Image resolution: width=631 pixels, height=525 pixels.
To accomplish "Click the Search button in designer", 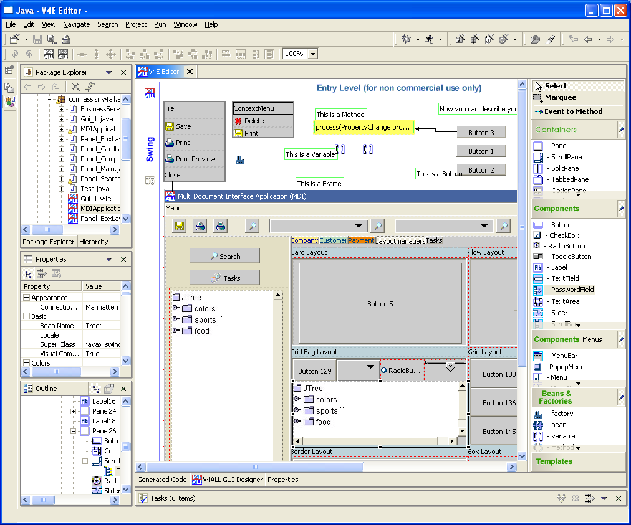I will pos(224,256).
